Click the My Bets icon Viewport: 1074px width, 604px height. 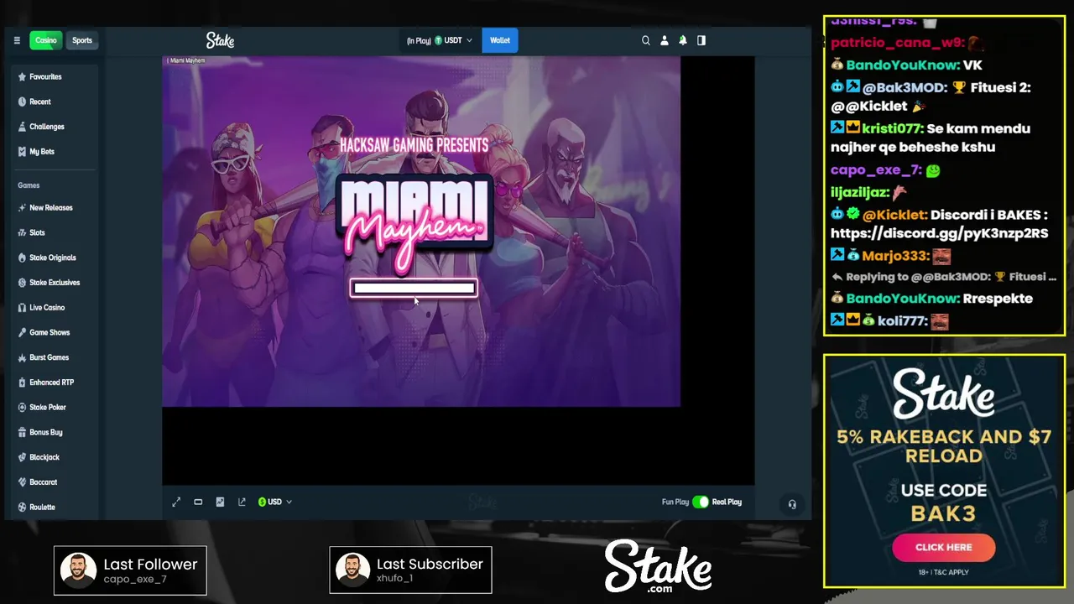click(x=22, y=152)
